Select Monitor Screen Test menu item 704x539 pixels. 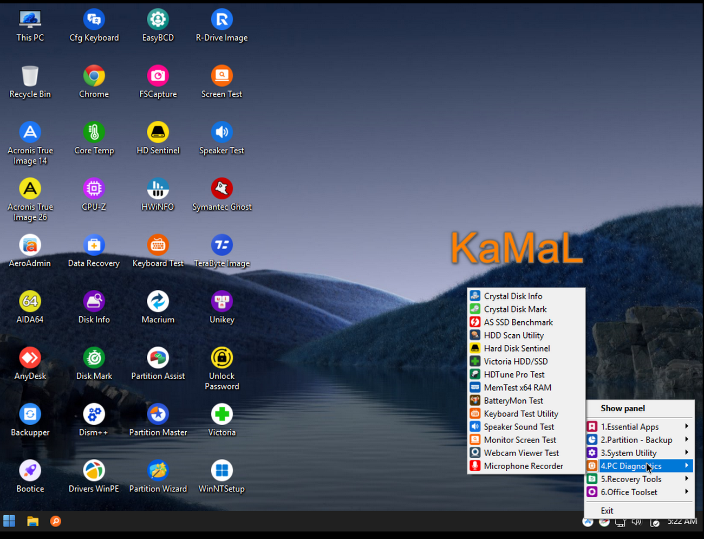click(x=526, y=440)
